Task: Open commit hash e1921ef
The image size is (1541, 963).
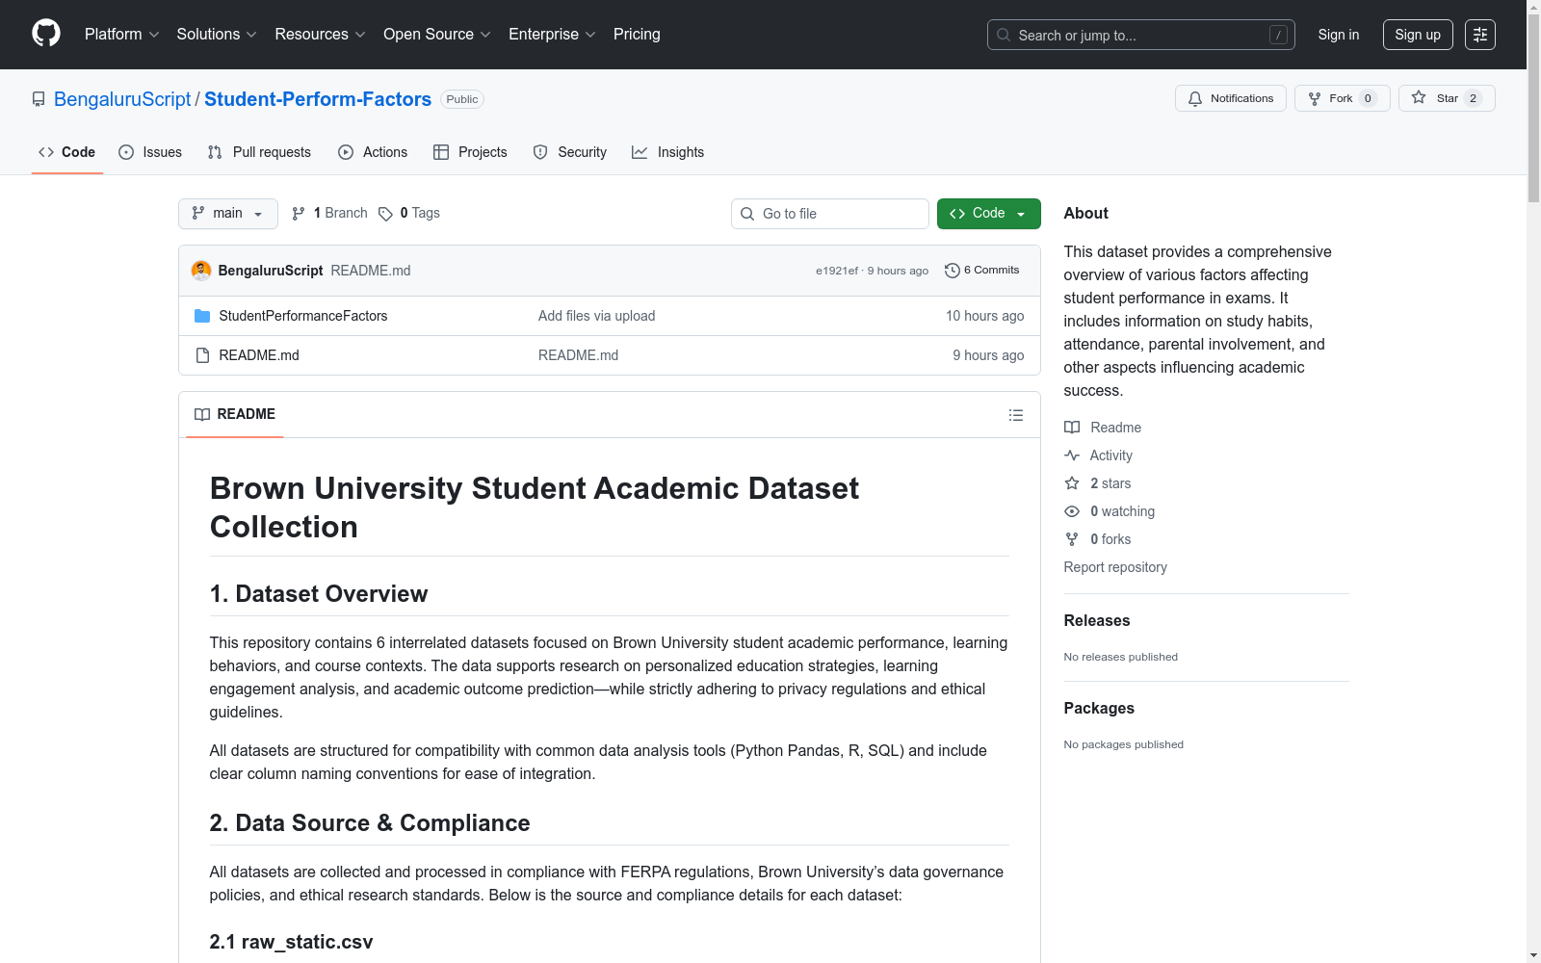Action: 837,271
